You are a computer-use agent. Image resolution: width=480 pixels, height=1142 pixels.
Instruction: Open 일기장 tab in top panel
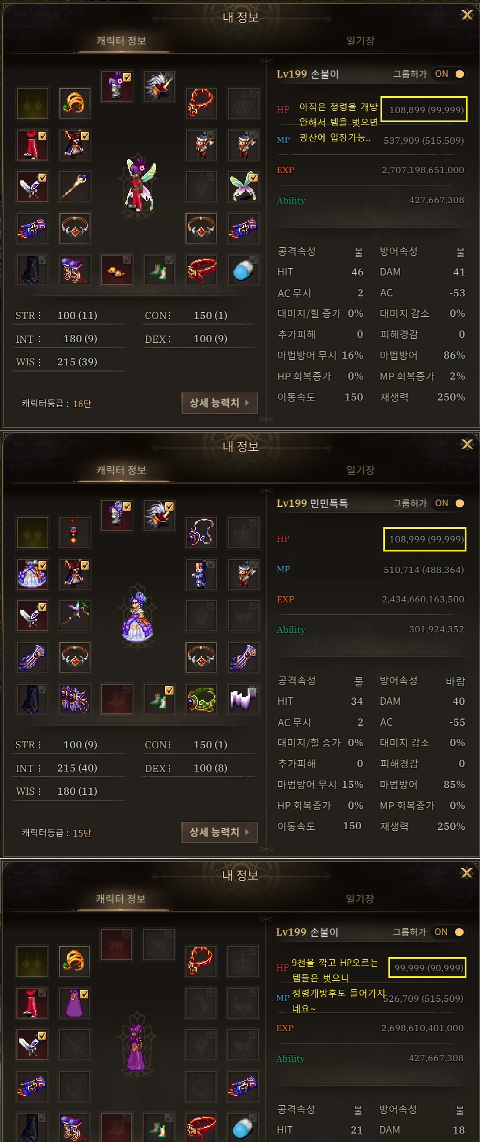click(x=360, y=41)
